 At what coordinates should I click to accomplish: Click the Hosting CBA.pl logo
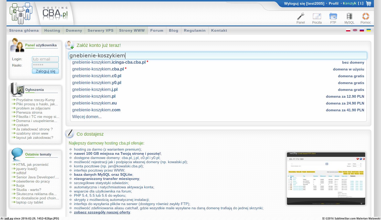pyautogui.click(x=55, y=13)
